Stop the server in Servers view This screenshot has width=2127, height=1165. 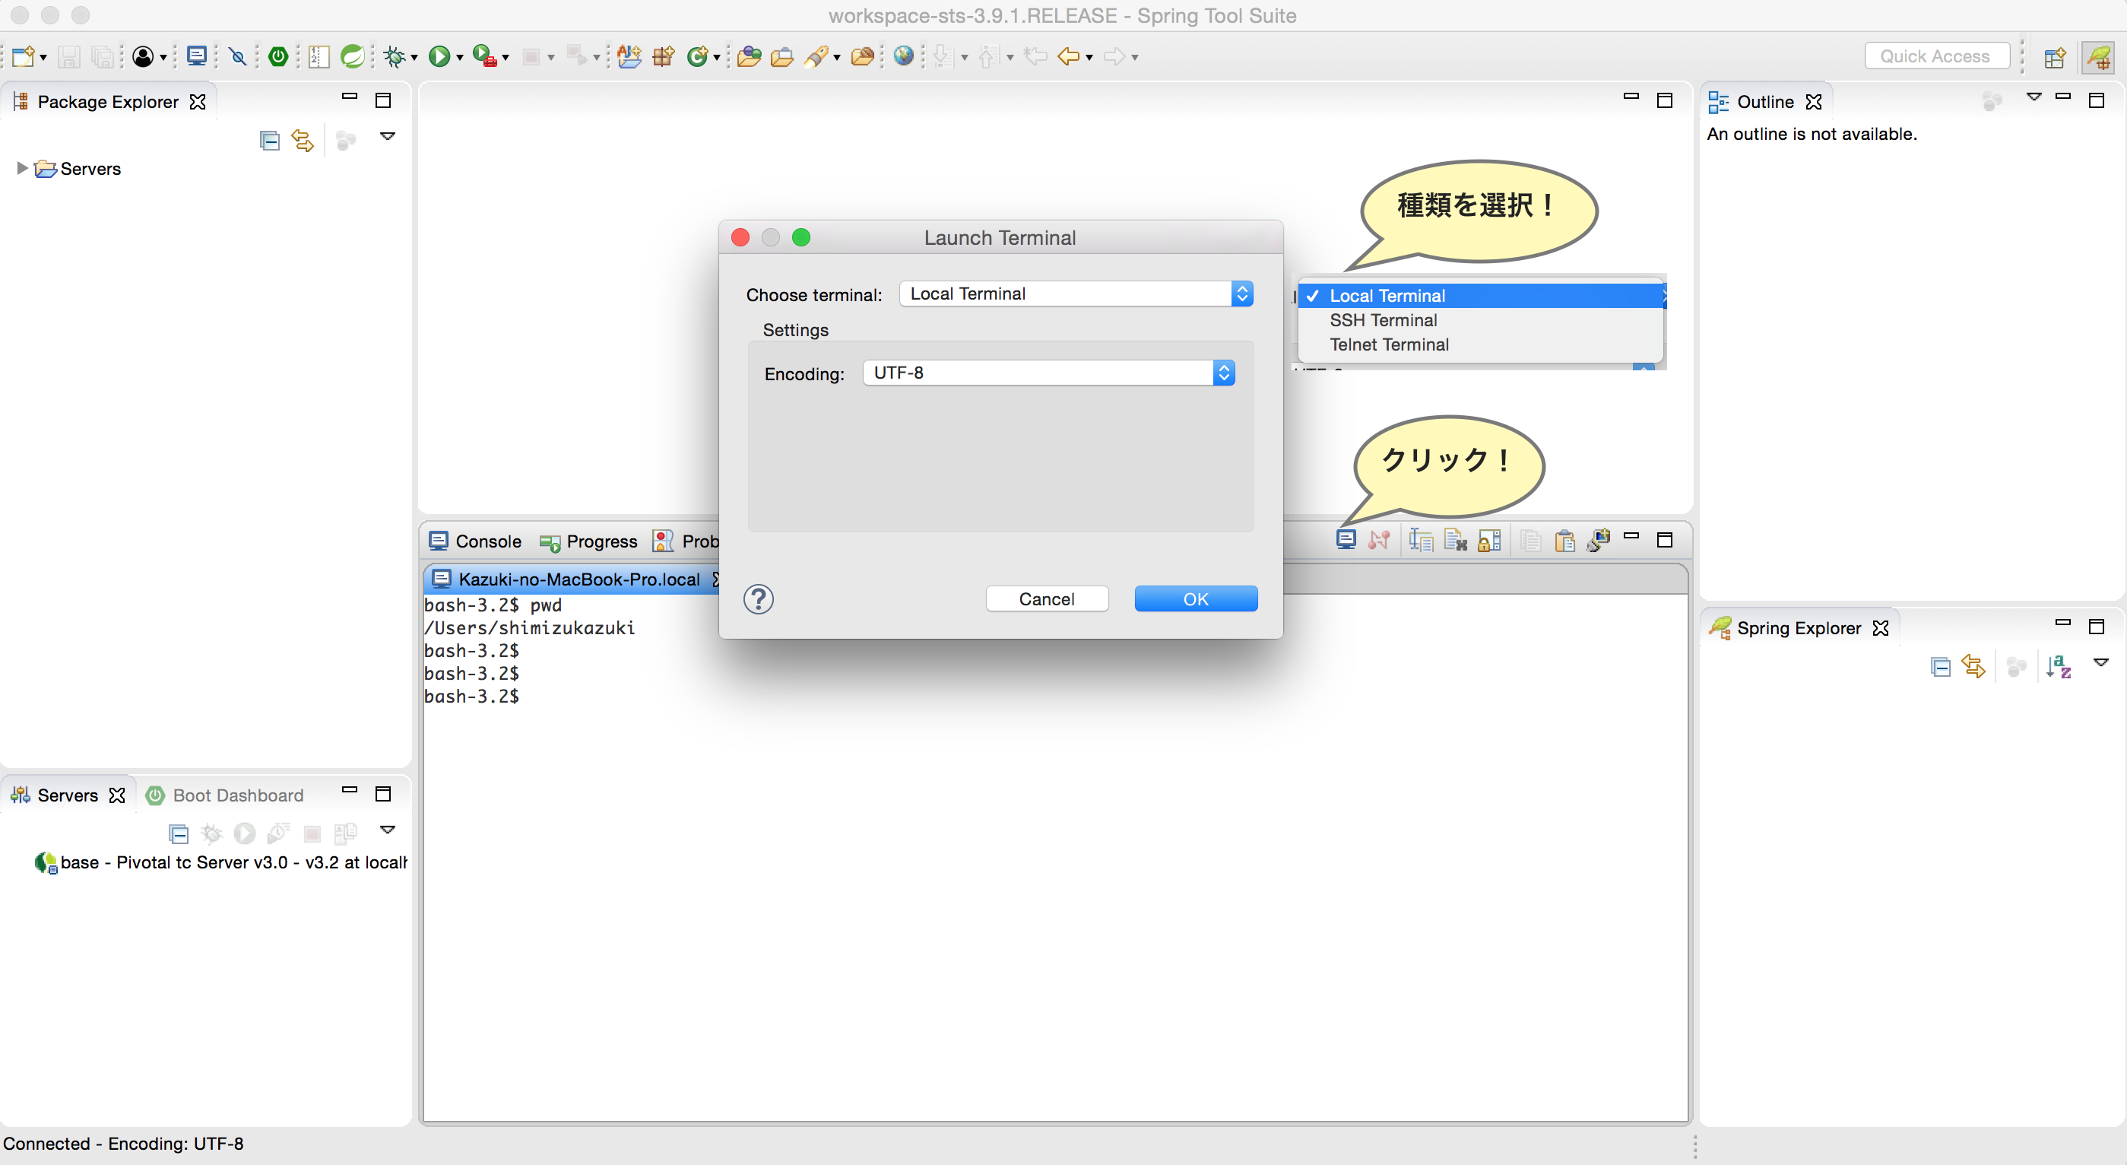tap(311, 833)
